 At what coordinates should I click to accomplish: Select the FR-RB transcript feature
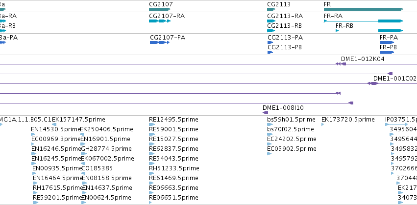pyautogui.click(x=369, y=31)
